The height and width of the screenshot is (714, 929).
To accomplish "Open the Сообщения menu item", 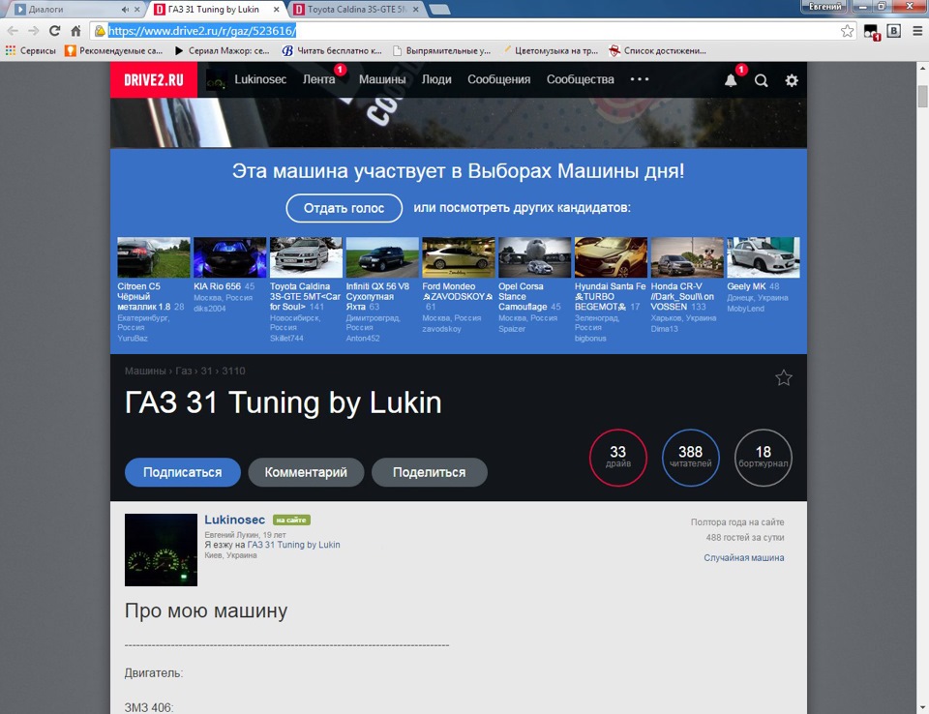I will (x=499, y=79).
